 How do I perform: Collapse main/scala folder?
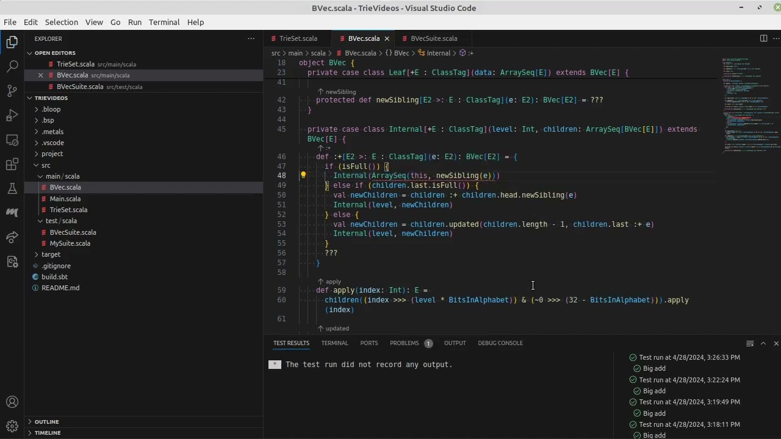pos(63,176)
